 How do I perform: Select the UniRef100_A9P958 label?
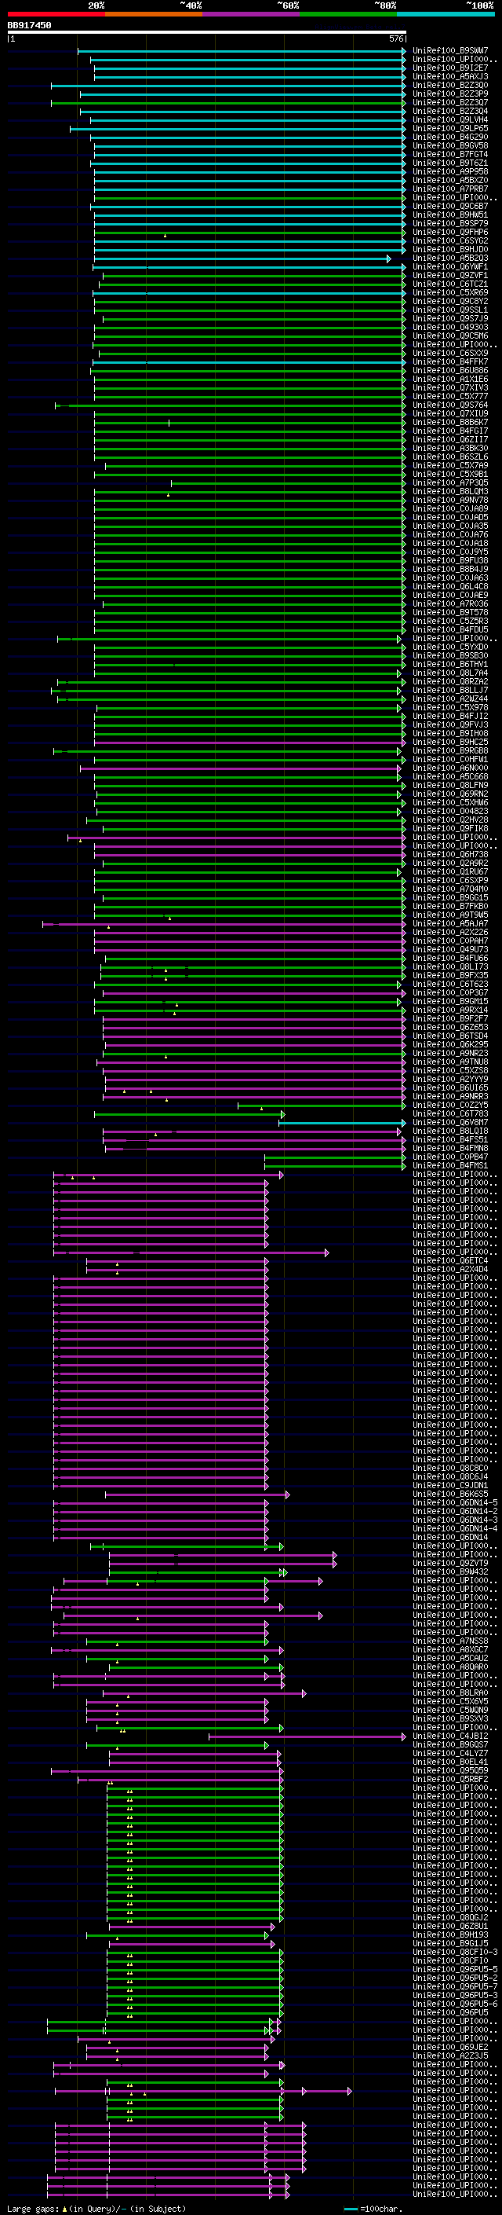pyautogui.click(x=450, y=171)
